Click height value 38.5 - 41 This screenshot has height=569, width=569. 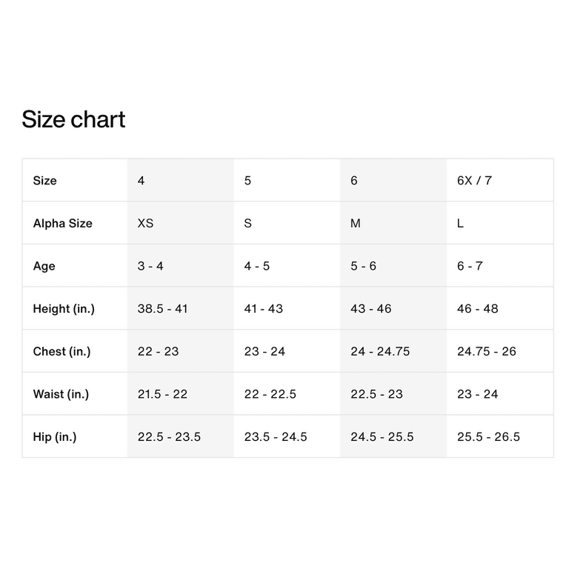coord(162,309)
